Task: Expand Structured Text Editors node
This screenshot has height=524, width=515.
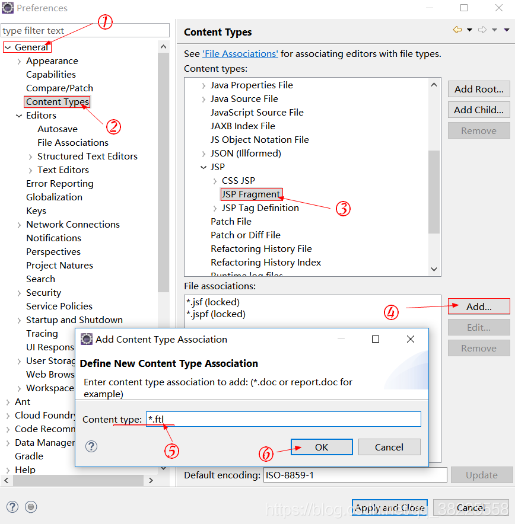Action: (30, 156)
